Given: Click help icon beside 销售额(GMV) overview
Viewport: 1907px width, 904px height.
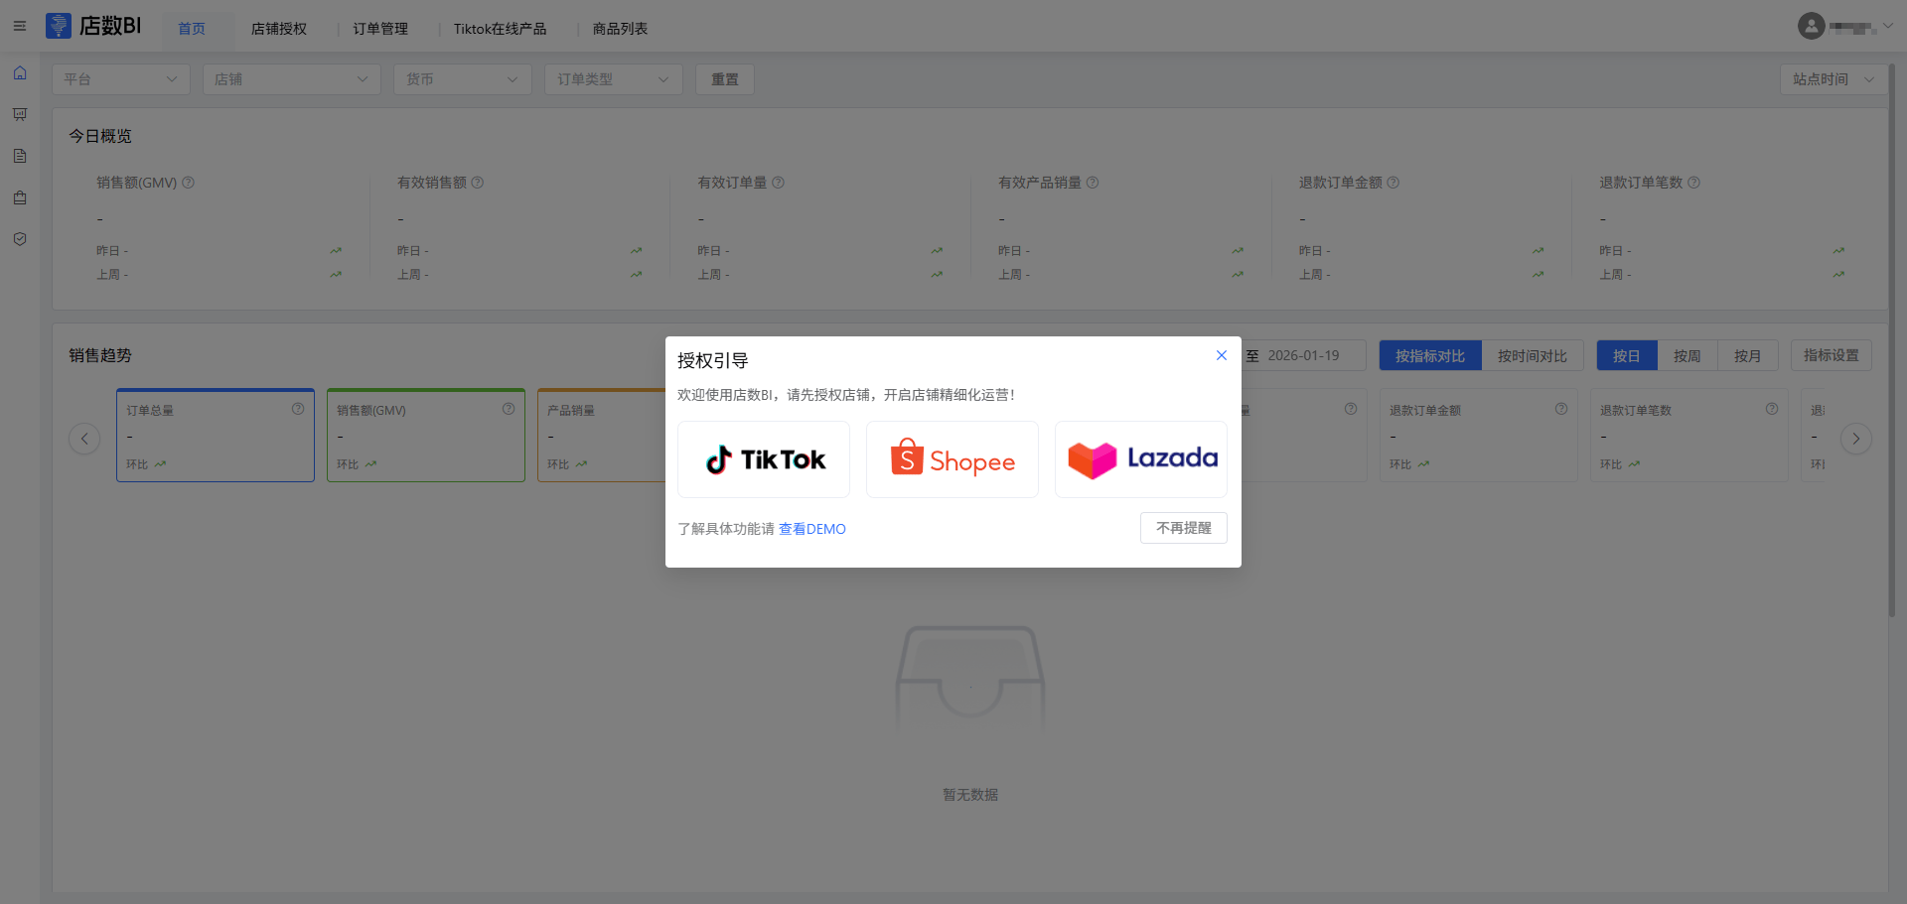Looking at the screenshot, I should (189, 183).
